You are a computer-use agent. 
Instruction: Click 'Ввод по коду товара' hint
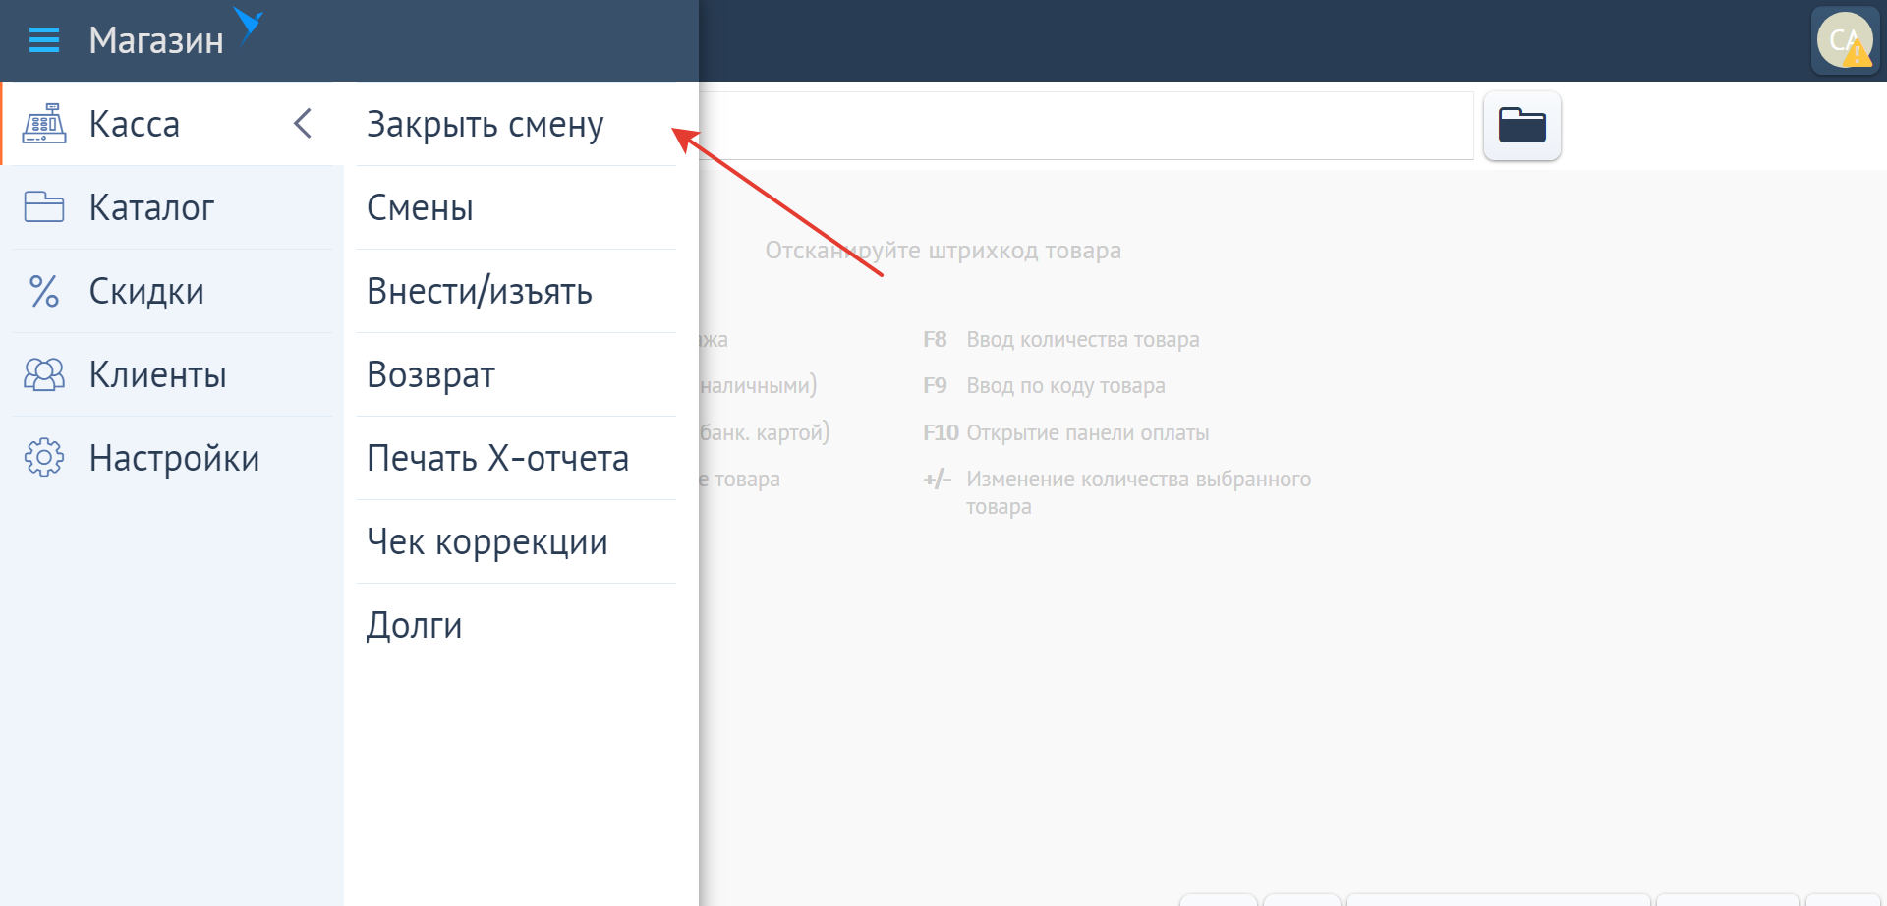[1065, 385]
